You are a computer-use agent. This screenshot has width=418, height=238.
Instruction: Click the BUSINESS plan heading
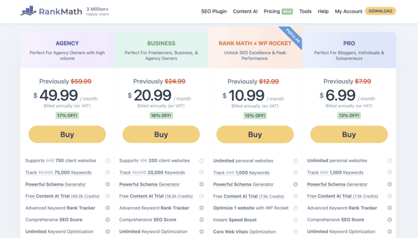pyautogui.click(x=161, y=43)
